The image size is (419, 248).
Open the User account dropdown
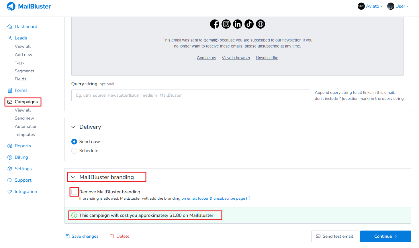coord(398,6)
